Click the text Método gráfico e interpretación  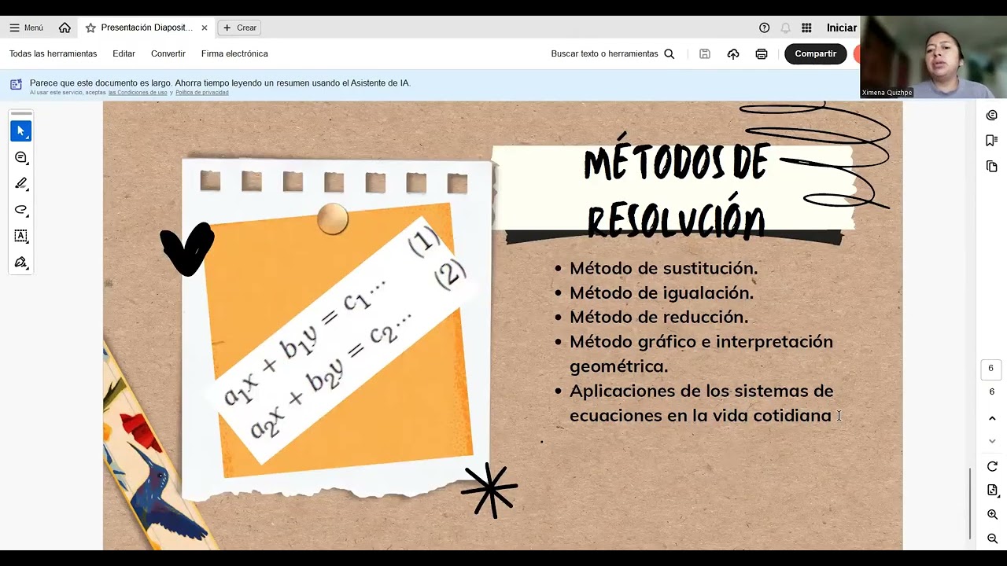tap(701, 341)
